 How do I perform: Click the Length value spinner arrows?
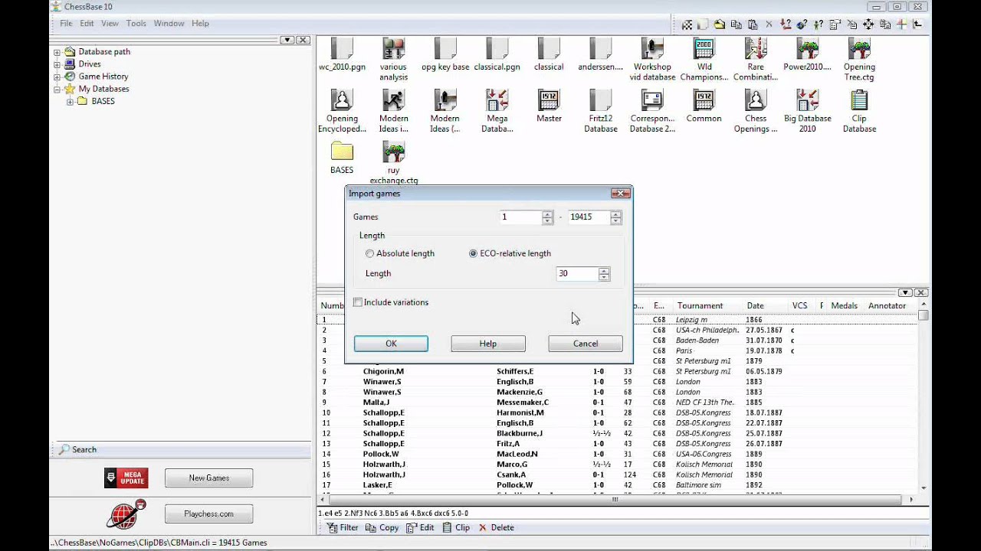(604, 274)
